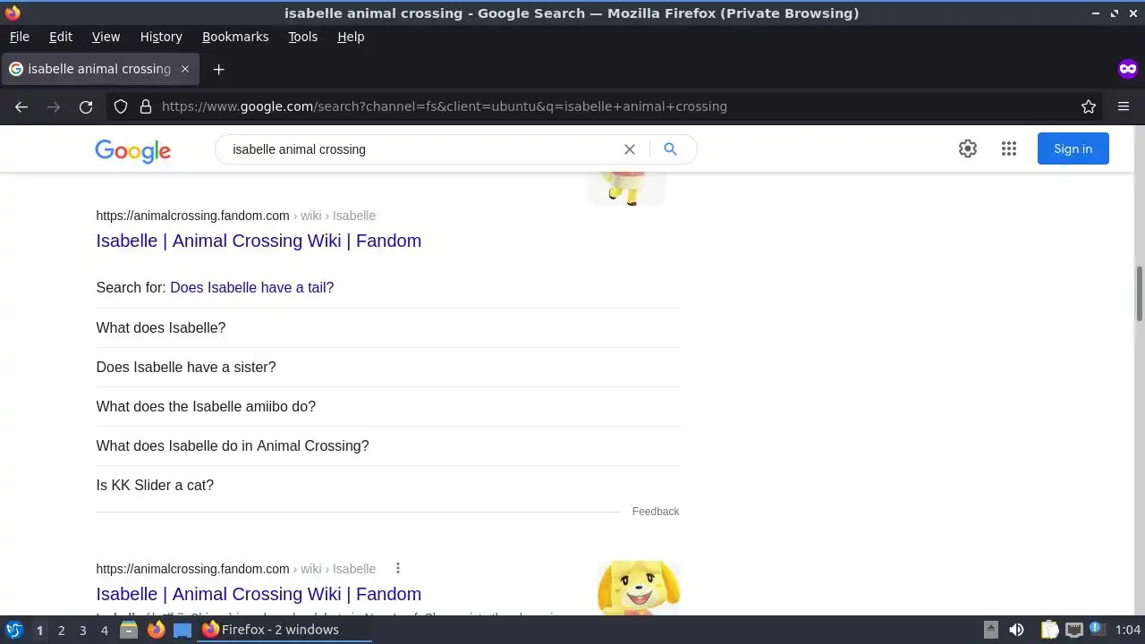Open the File menu

coord(20,37)
